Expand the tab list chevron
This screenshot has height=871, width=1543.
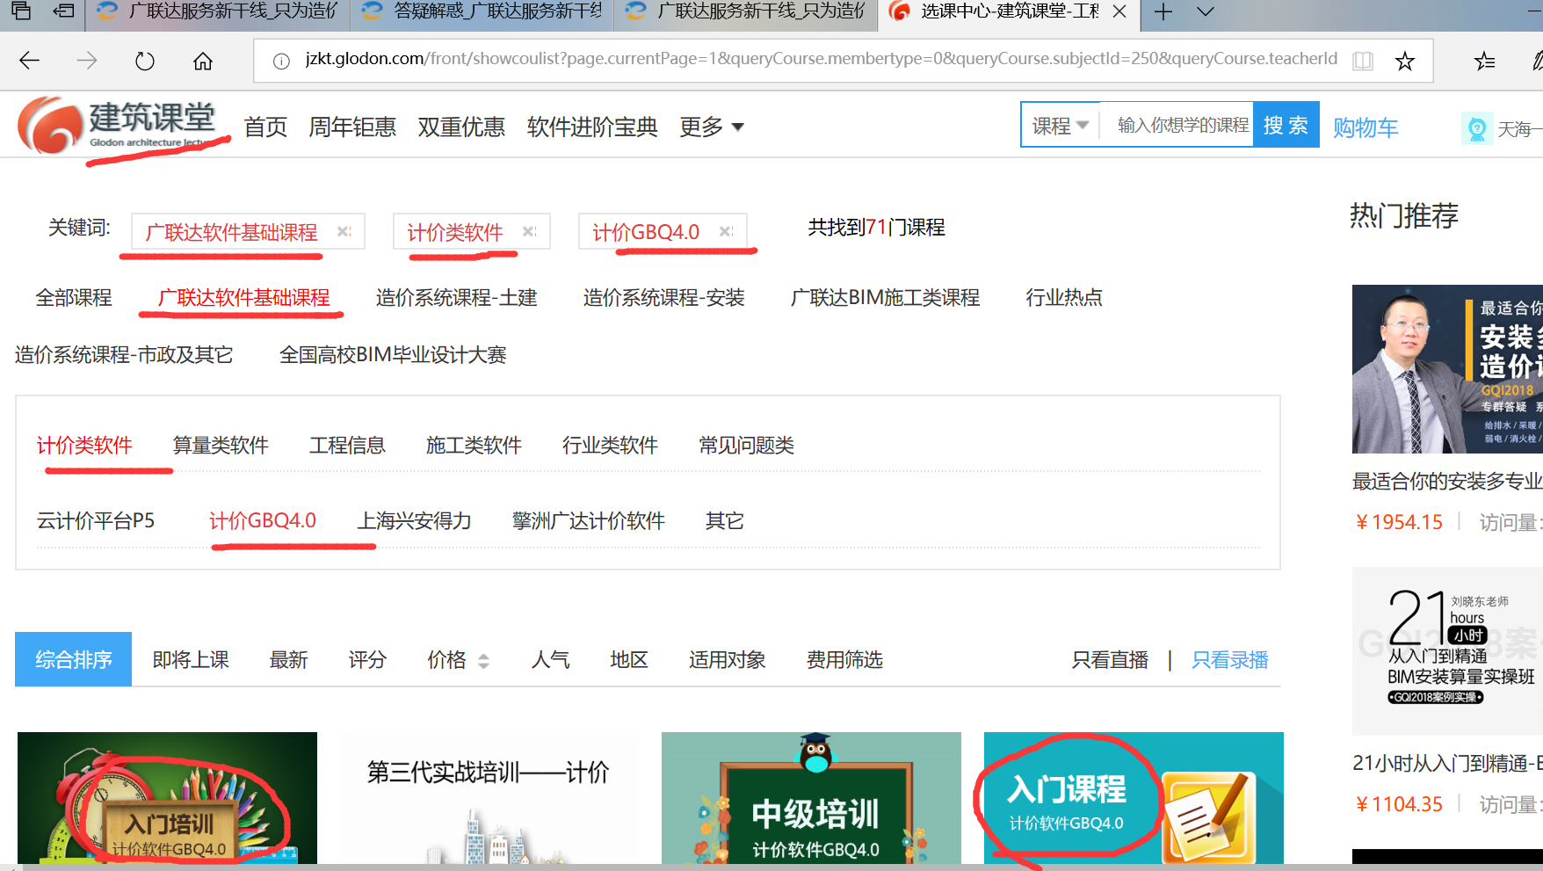coord(1206,11)
